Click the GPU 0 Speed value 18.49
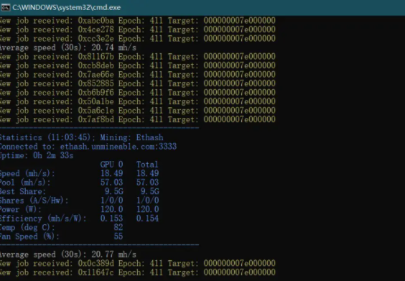Image resolution: width=405 pixels, height=281 pixels. tap(111, 173)
